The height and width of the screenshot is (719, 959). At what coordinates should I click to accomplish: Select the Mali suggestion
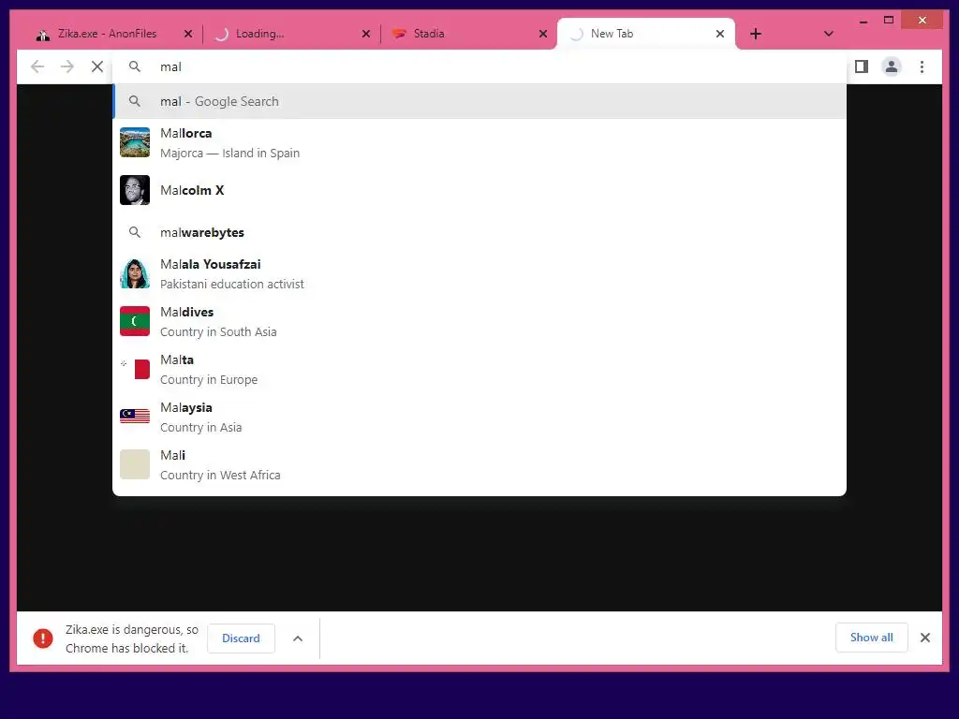click(x=480, y=464)
